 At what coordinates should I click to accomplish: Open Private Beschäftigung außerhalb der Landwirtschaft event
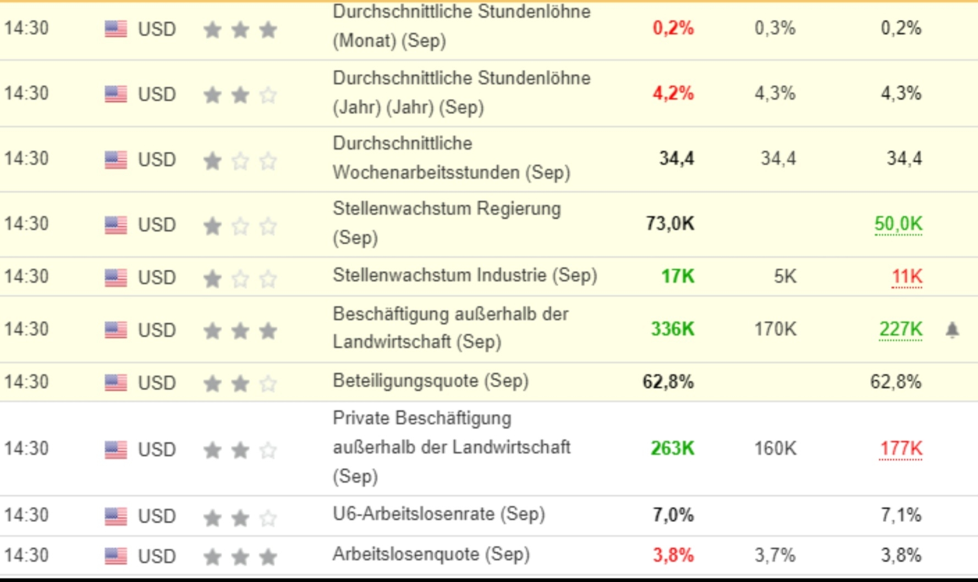pos(451,447)
